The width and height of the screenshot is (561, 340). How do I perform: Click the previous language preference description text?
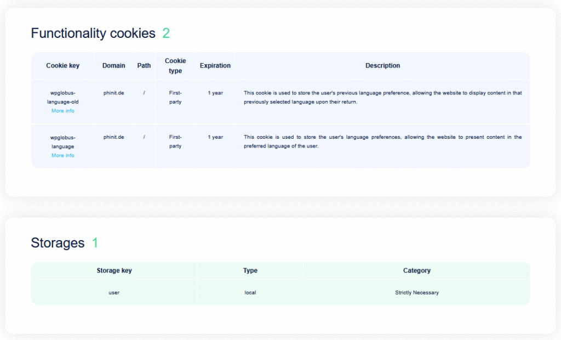pos(382,98)
